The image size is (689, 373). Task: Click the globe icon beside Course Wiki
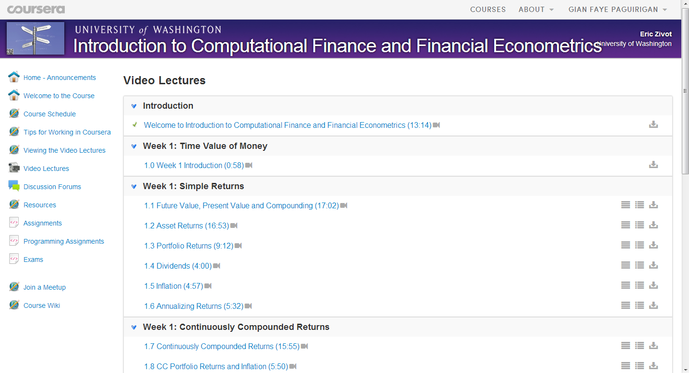tap(13, 305)
